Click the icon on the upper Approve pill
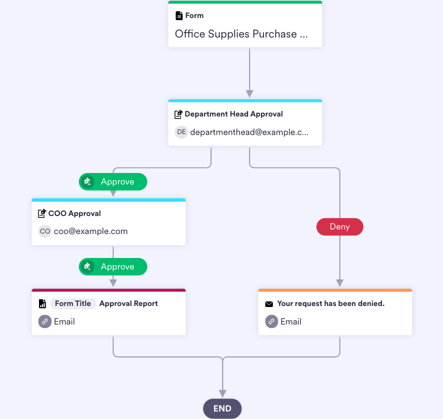 coord(88,182)
